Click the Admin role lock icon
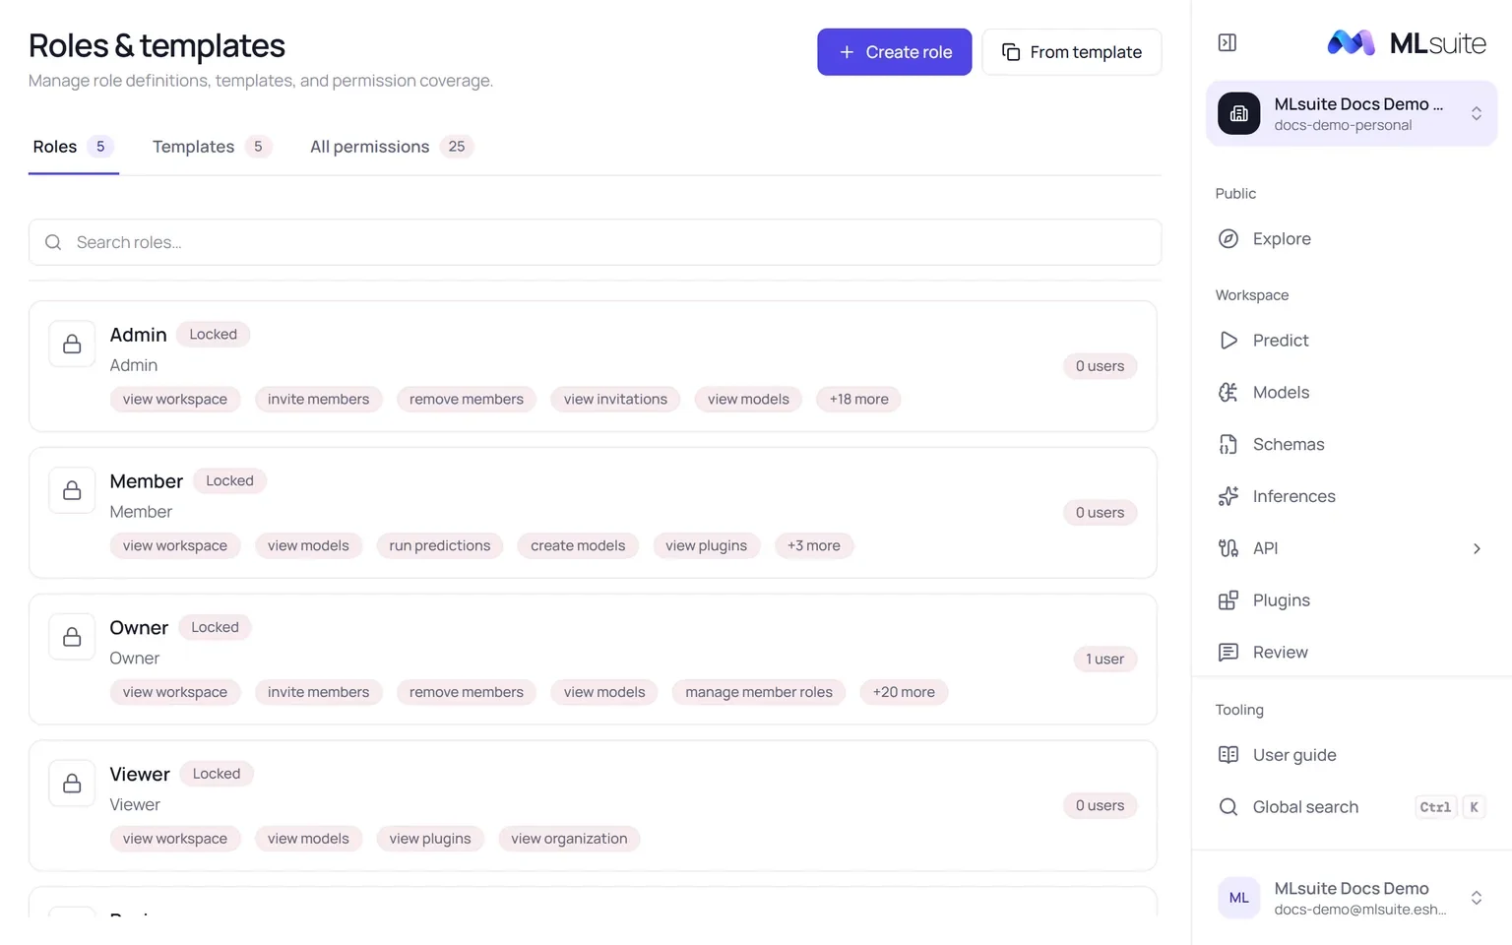Image resolution: width=1512 pixels, height=945 pixels. click(x=72, y=344)
